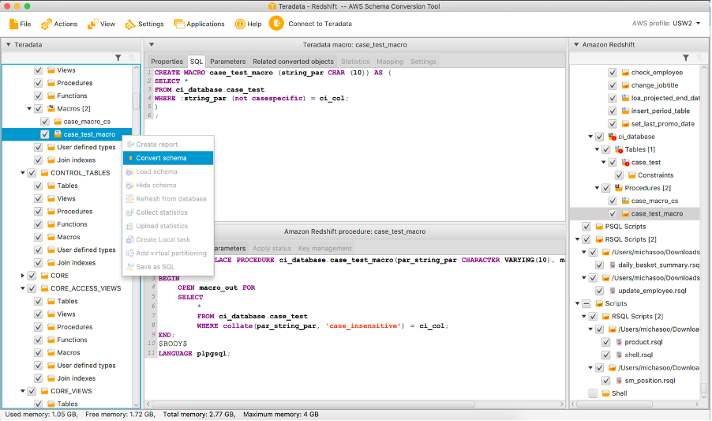Open Help via the question mark icon

pyautogui.click(x=240, y=24)
